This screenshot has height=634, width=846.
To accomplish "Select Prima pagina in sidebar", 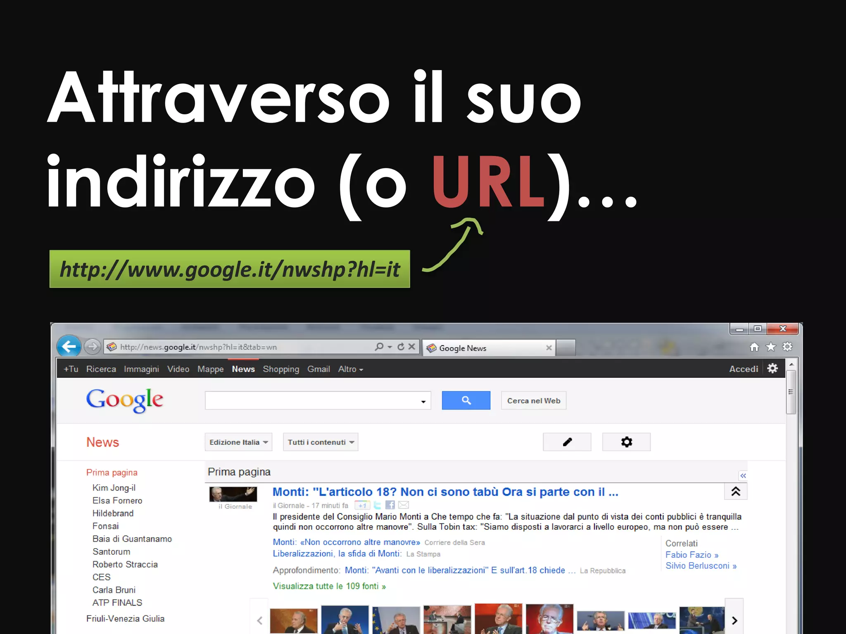I will click(x=112, y=473).
